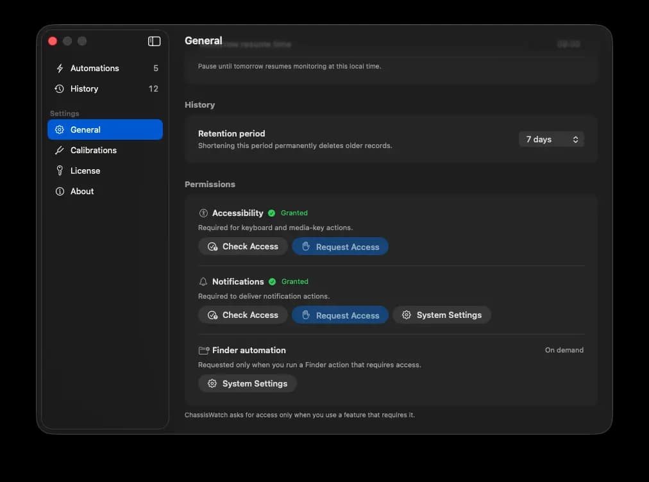Screen dimensions: 649x482
Task: Click the green Accessibility granted checkmark
Action: 271,213
